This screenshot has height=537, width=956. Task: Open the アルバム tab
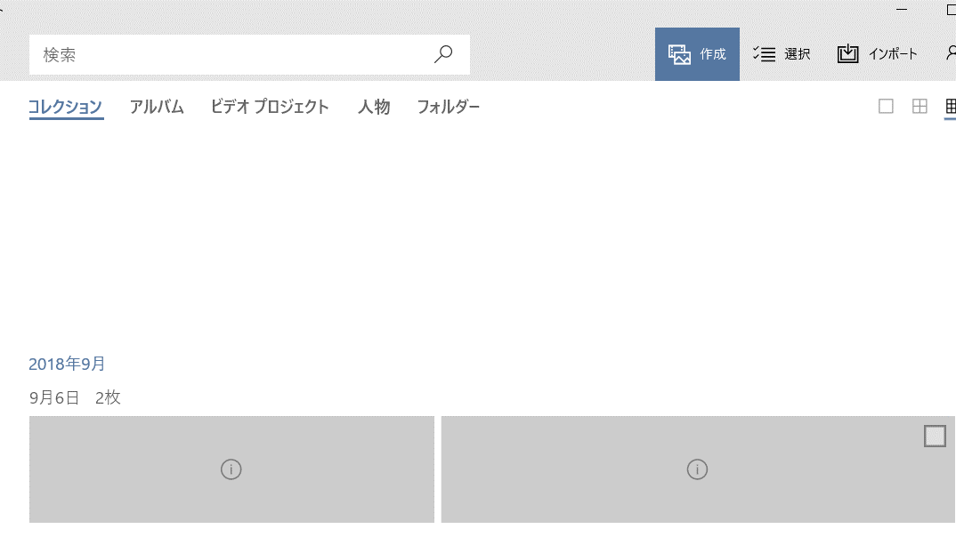157,107
